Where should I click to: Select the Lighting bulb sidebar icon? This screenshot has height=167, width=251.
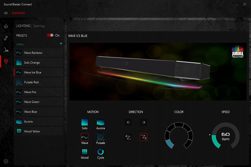[6, 61]
